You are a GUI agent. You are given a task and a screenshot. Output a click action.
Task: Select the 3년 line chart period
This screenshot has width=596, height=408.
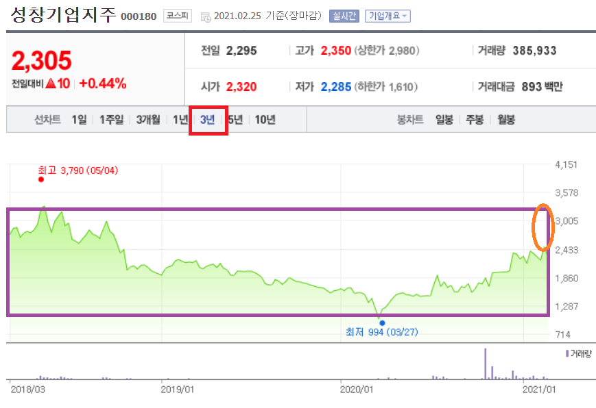[x=208, y=120]
